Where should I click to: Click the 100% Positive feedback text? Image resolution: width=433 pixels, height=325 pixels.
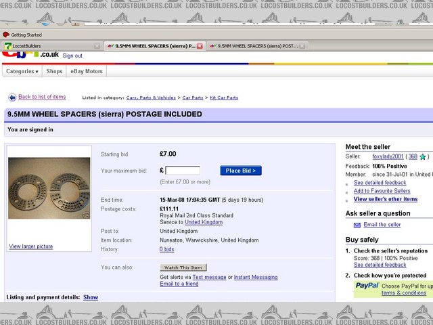pos(390,166)
